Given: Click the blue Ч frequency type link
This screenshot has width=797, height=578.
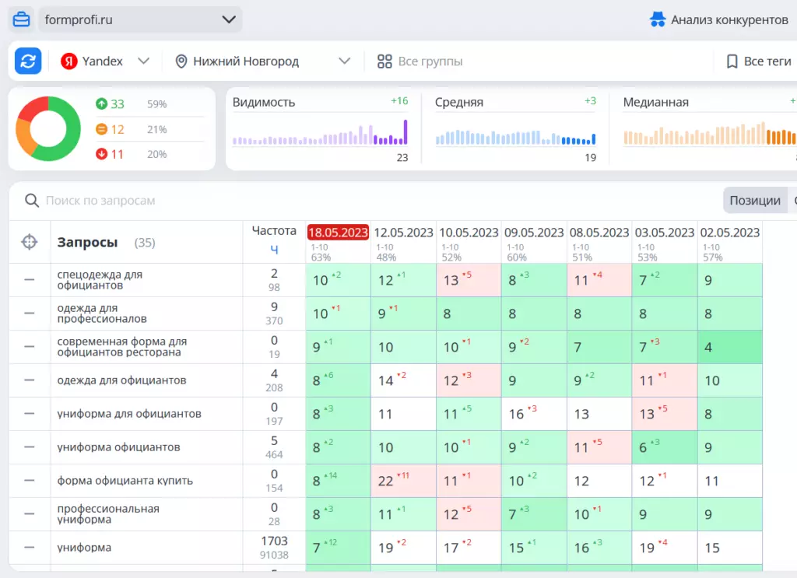Looking at the screenshot, I should 274,250.
